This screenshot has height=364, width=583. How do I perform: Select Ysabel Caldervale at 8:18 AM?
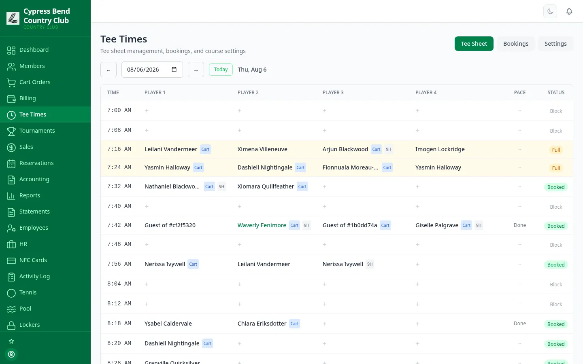(x=168, y=324)
